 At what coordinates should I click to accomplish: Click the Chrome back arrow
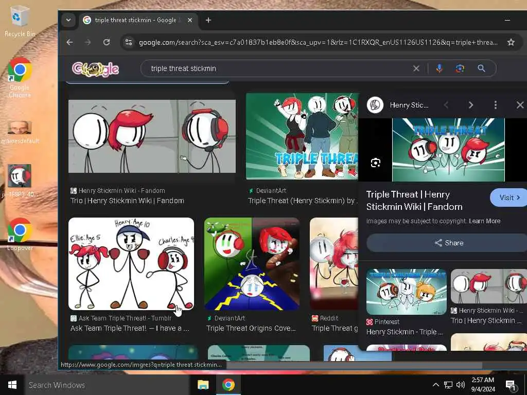[x=69, y=42]
